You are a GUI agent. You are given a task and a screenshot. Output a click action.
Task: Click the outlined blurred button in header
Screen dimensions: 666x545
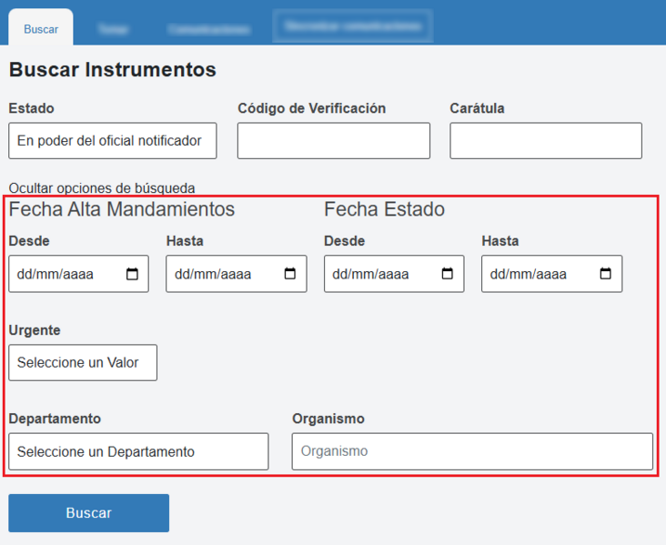click(353, 26)
